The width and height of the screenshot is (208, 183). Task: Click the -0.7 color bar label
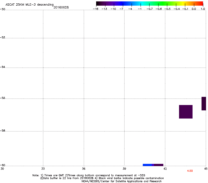[x=150, y=9]
